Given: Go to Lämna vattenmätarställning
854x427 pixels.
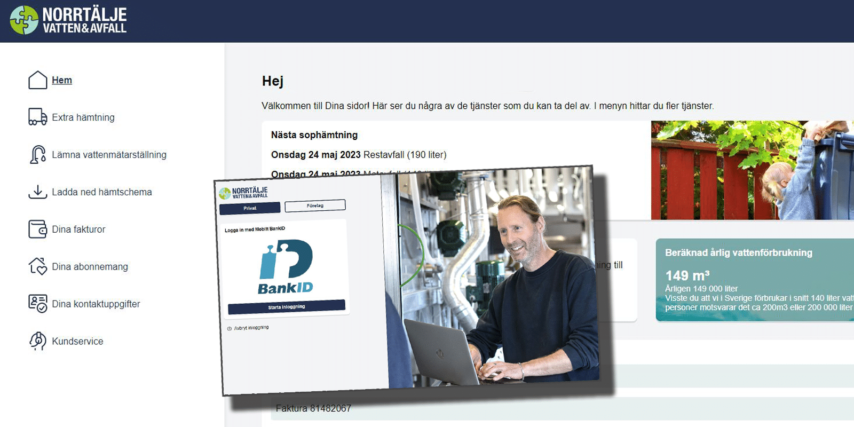Looking at the screenshot, I should click(x=109, y=155).
